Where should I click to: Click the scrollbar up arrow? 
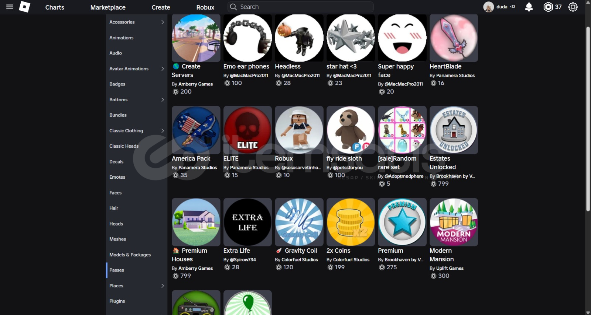pos(588,2)
